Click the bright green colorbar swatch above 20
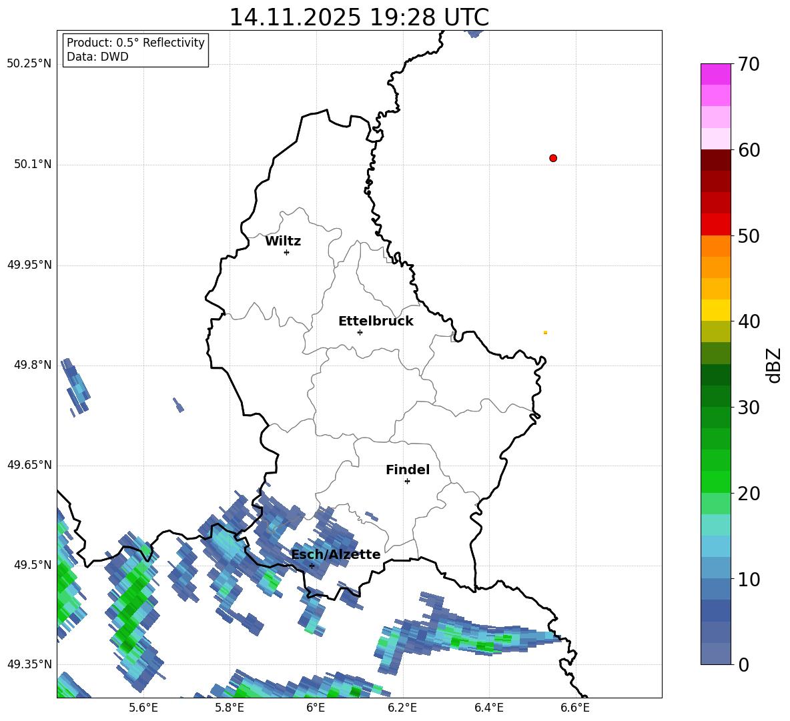Image resolution: width=790 pixels, height=721 pixels. [x=715, y=482]
